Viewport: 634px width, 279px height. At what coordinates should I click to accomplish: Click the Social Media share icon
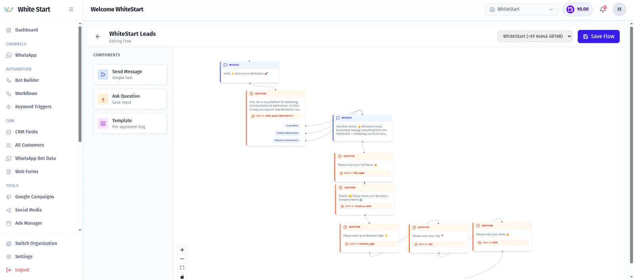[x=9, y=210]
